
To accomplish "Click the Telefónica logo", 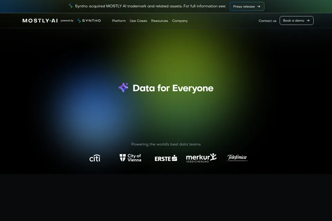I will [x=237, y=157].
